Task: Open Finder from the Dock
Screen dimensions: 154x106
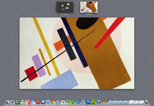Action: (8, 102)
